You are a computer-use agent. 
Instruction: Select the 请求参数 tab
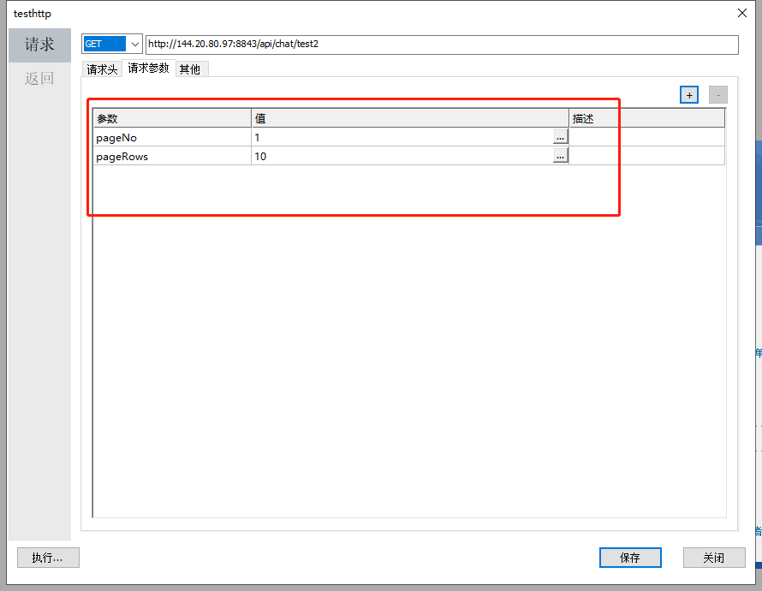click(148, 69)
